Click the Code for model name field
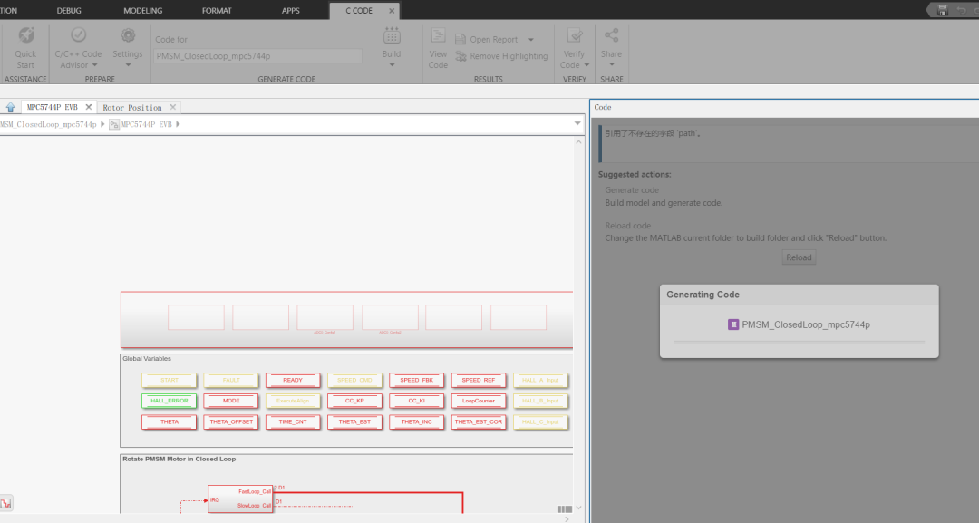Image resolution: width=979 pixels, height=523 pixels. [257, 56]
